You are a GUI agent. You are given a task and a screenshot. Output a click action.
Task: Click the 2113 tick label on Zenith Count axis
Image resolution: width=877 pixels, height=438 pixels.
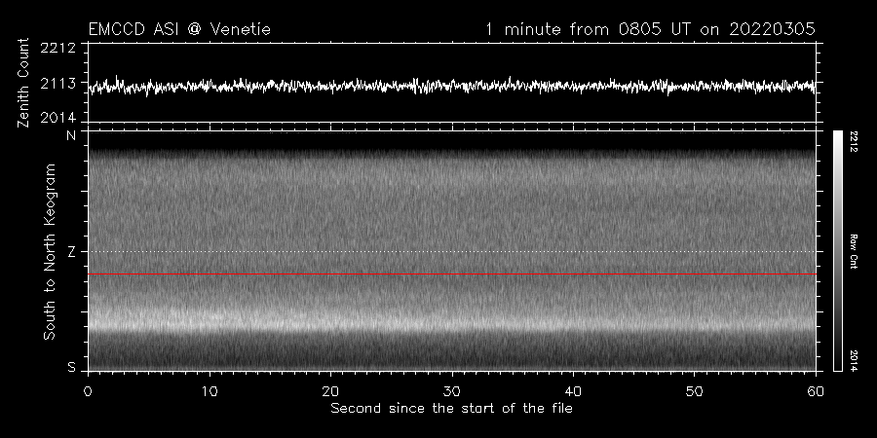click(x=57, y=84)
